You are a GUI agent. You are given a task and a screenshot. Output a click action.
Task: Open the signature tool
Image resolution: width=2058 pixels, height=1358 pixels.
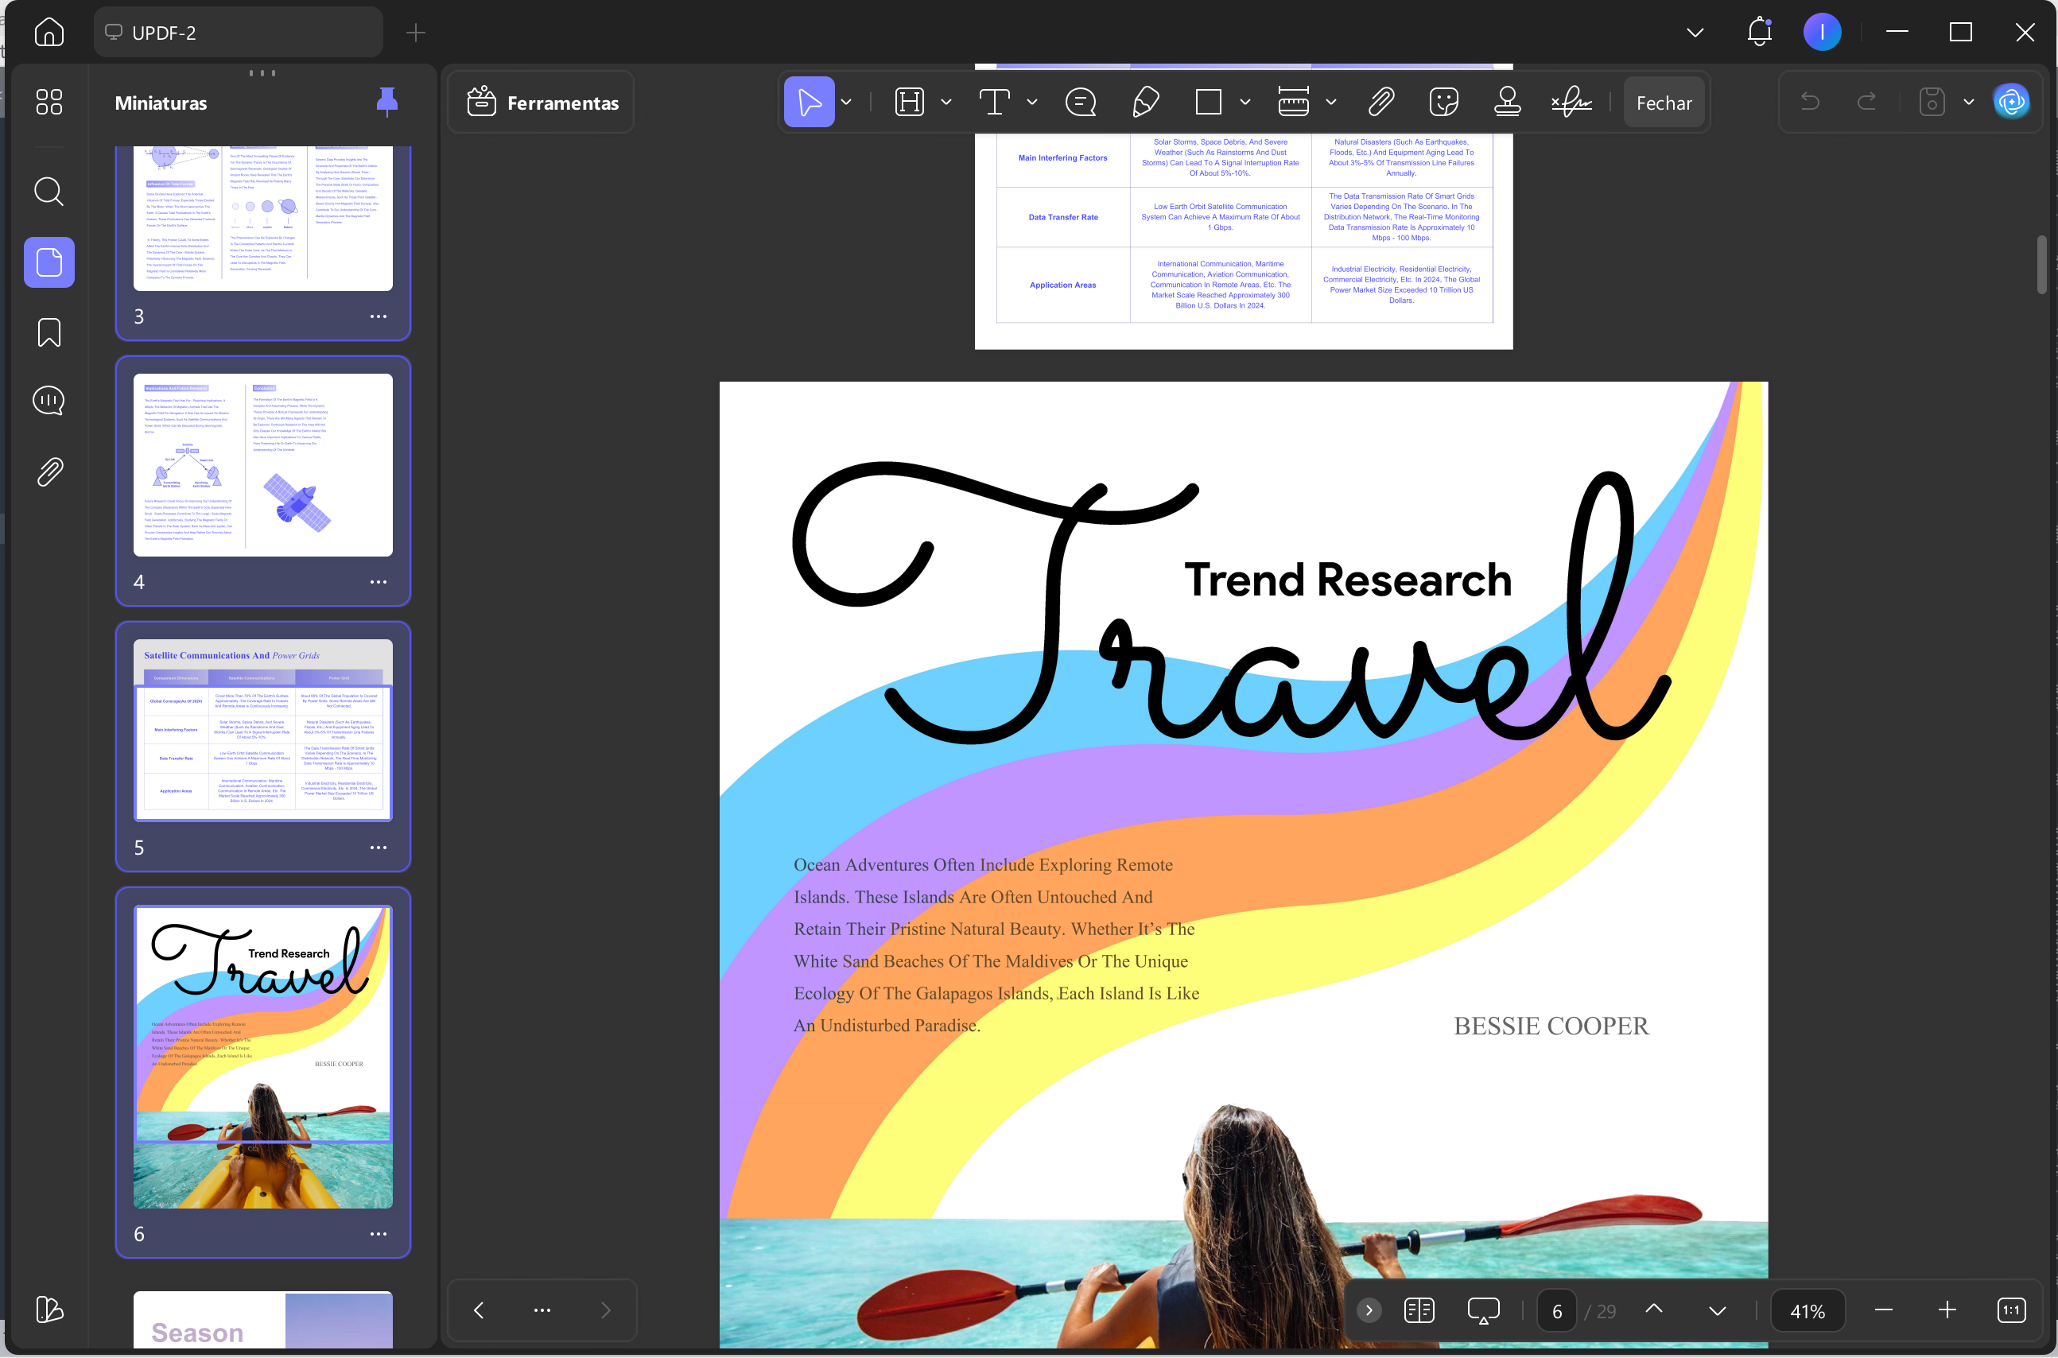click(1571, 103)
